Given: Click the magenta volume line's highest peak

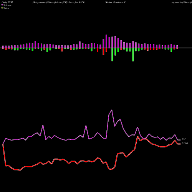Looking at the screenshot, I should click(x=112, y=110).
